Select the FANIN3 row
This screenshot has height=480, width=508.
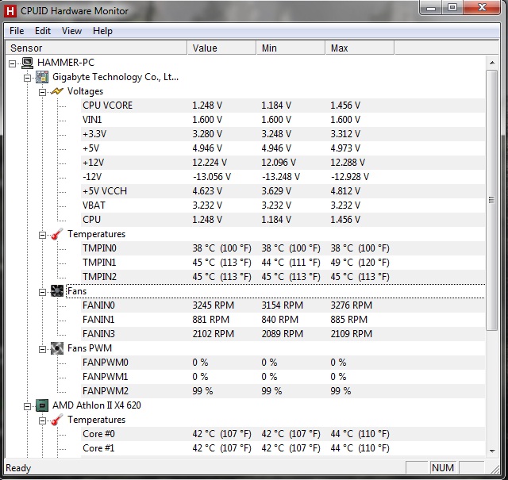coord(283,334)
